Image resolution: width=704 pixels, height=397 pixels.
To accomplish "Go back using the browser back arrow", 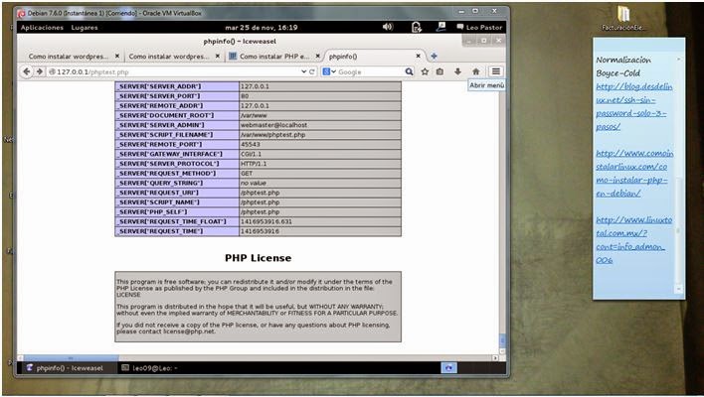I will click(x=27, y=71).
